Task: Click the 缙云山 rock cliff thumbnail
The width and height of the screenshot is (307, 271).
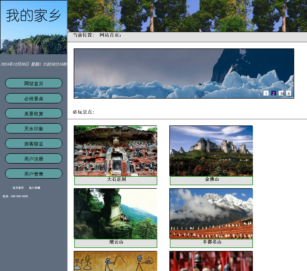Action: click(116, 214)
